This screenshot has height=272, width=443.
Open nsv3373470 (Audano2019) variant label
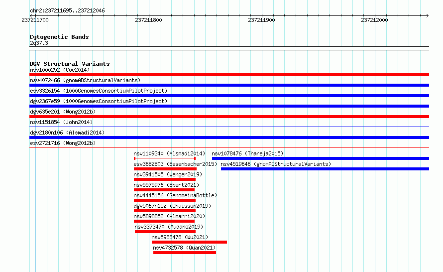coord(169,227)
